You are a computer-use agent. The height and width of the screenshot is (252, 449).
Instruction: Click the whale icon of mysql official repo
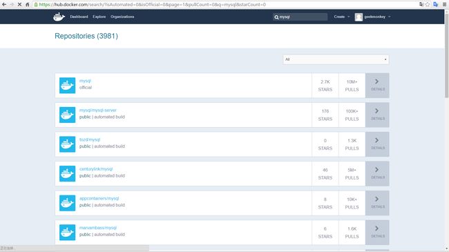click(x=67, y=86)
